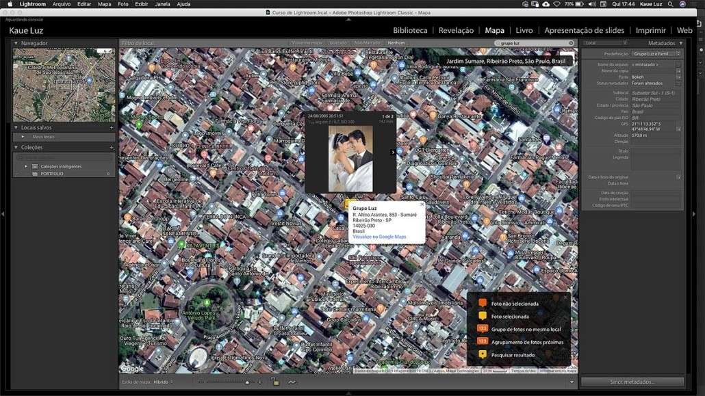Filter by Visível no mapa

pos(307,43)
